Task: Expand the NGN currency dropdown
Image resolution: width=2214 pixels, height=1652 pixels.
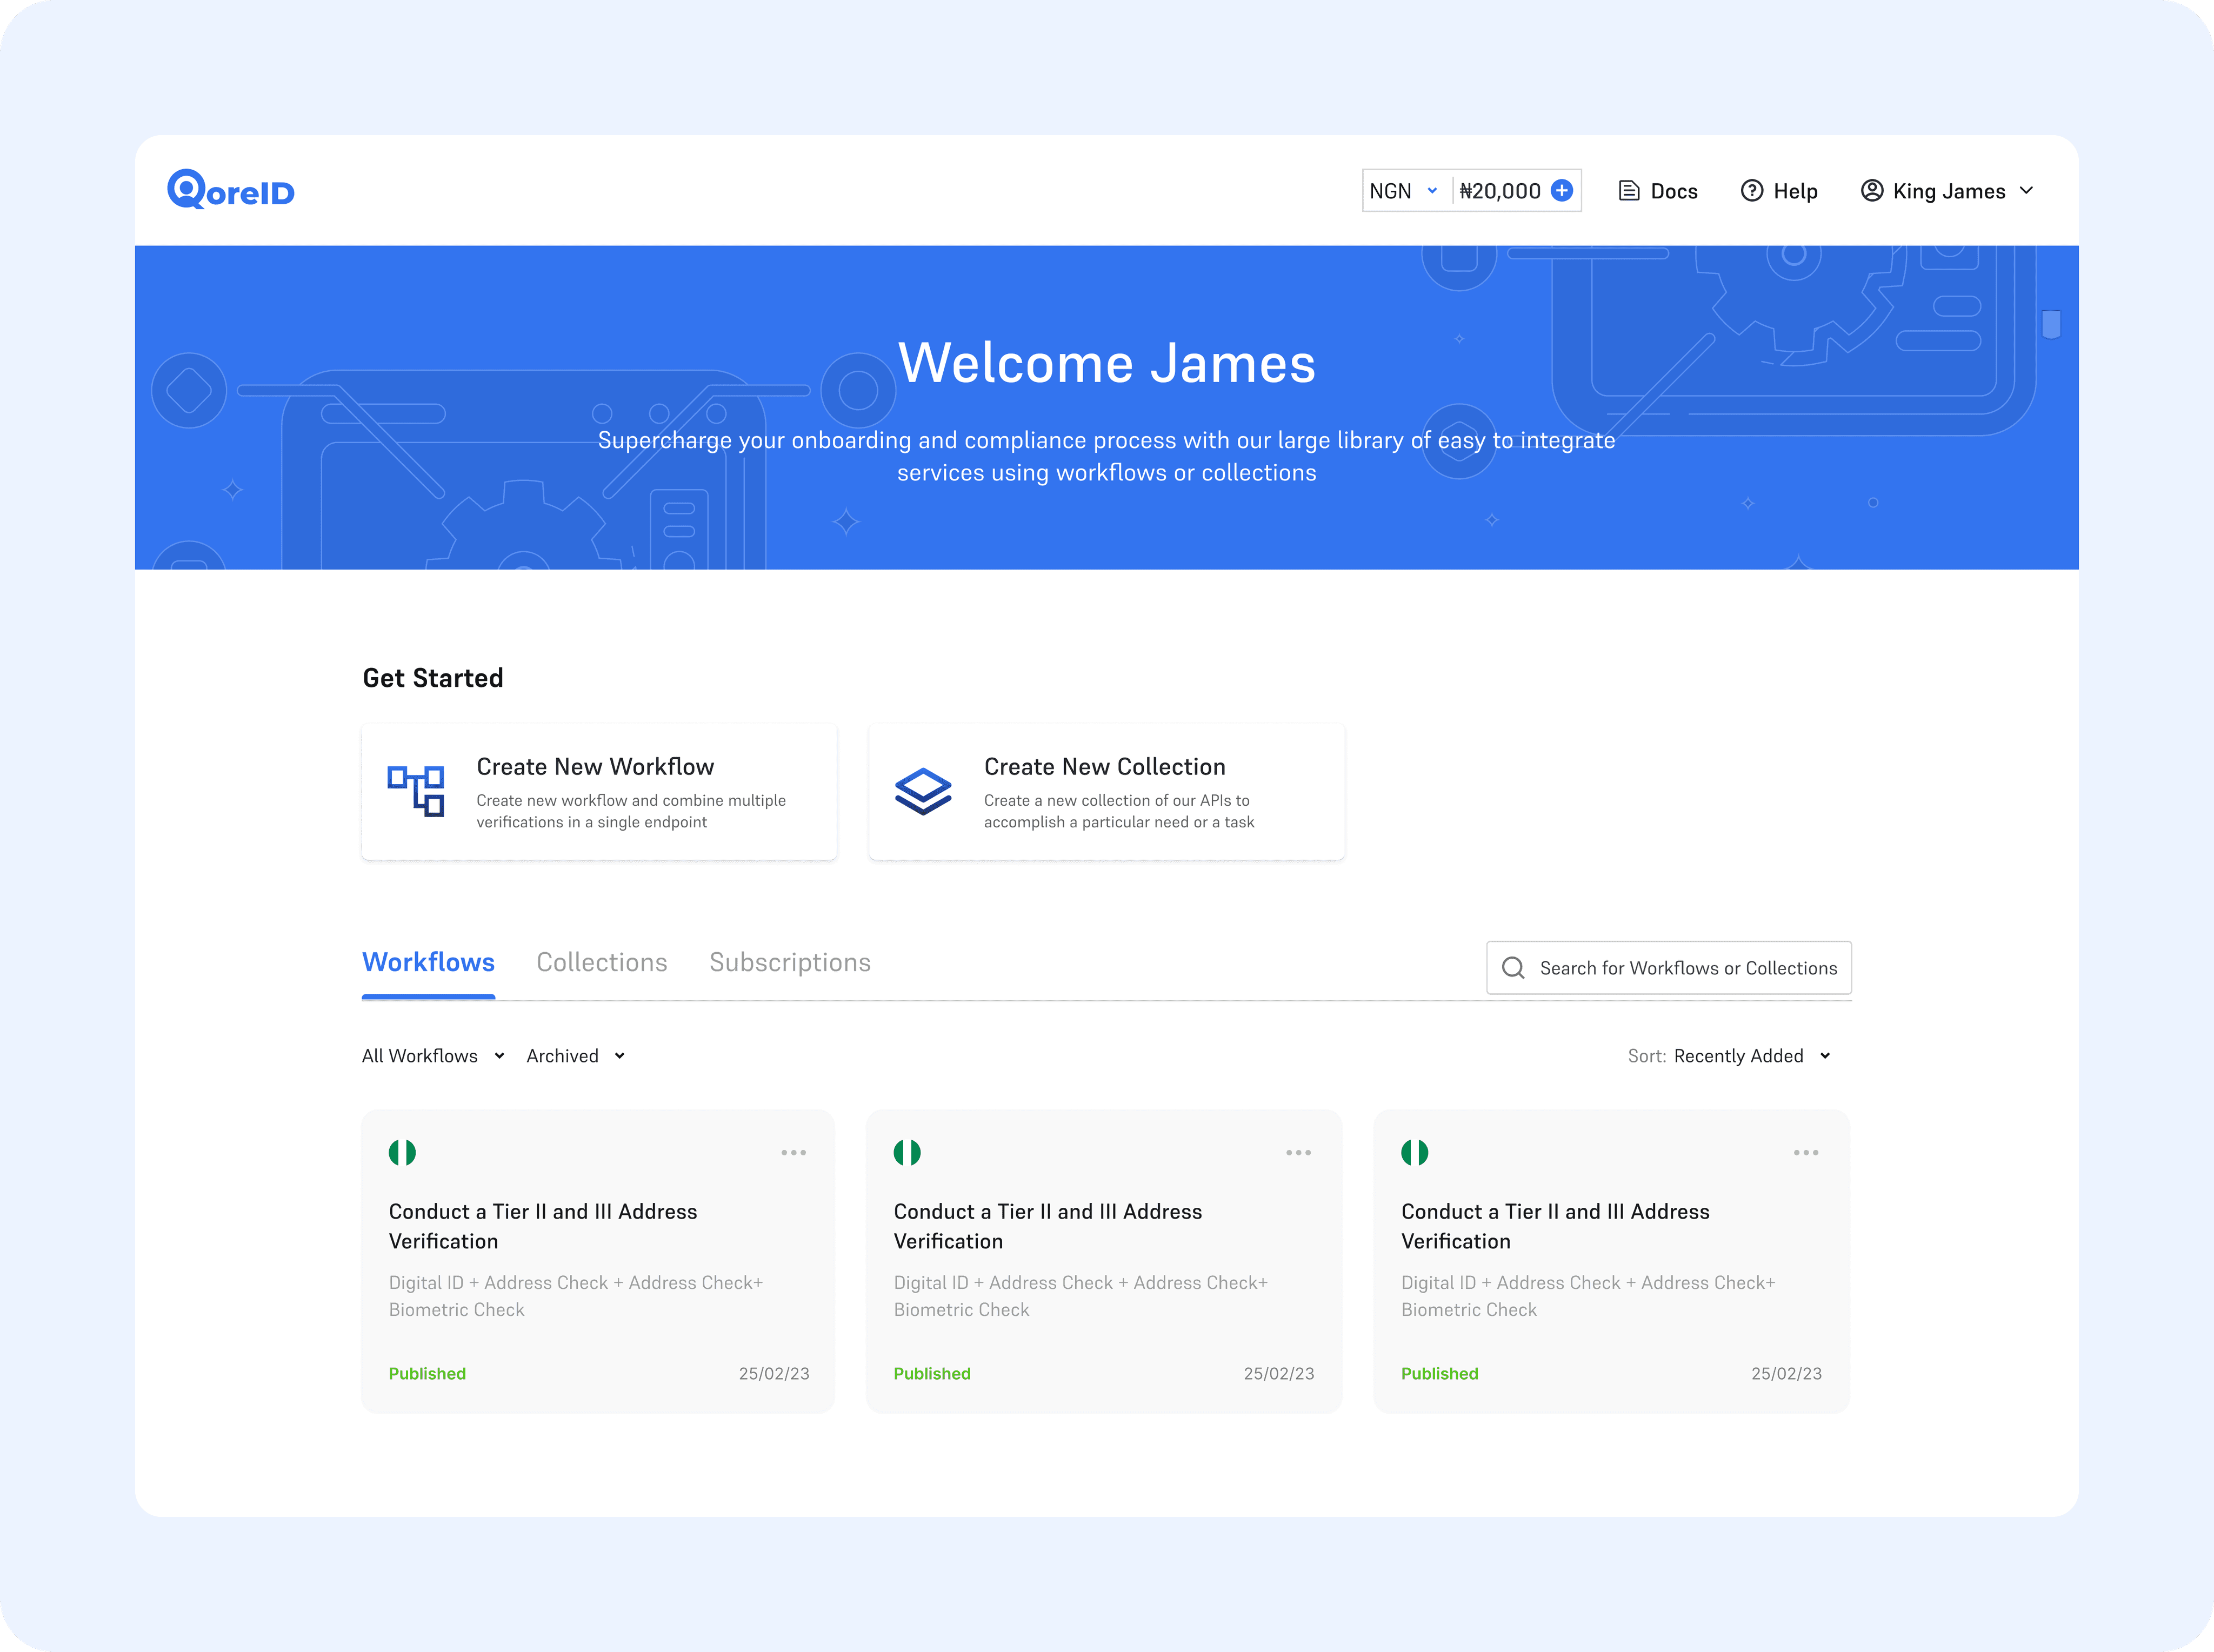Action: 1404,191
